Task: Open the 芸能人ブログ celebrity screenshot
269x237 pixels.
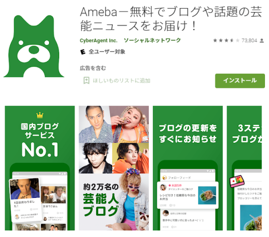Action: coord(114,168)
